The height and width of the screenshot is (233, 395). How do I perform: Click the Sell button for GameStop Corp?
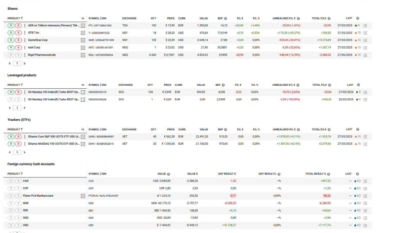18,40
